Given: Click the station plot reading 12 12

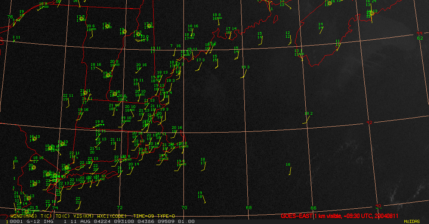Looking at the screenshot, I should (x=287, y=35).
